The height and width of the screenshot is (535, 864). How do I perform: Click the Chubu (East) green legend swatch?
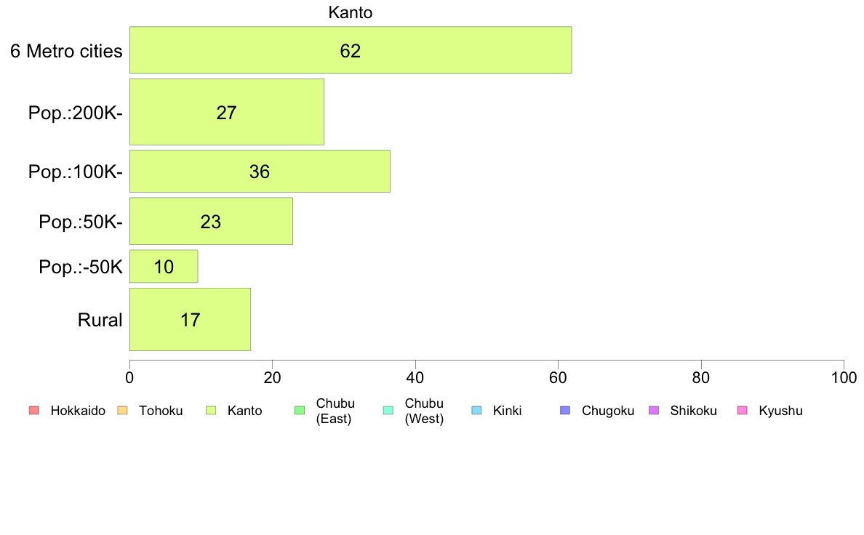[x=300, y=411]
